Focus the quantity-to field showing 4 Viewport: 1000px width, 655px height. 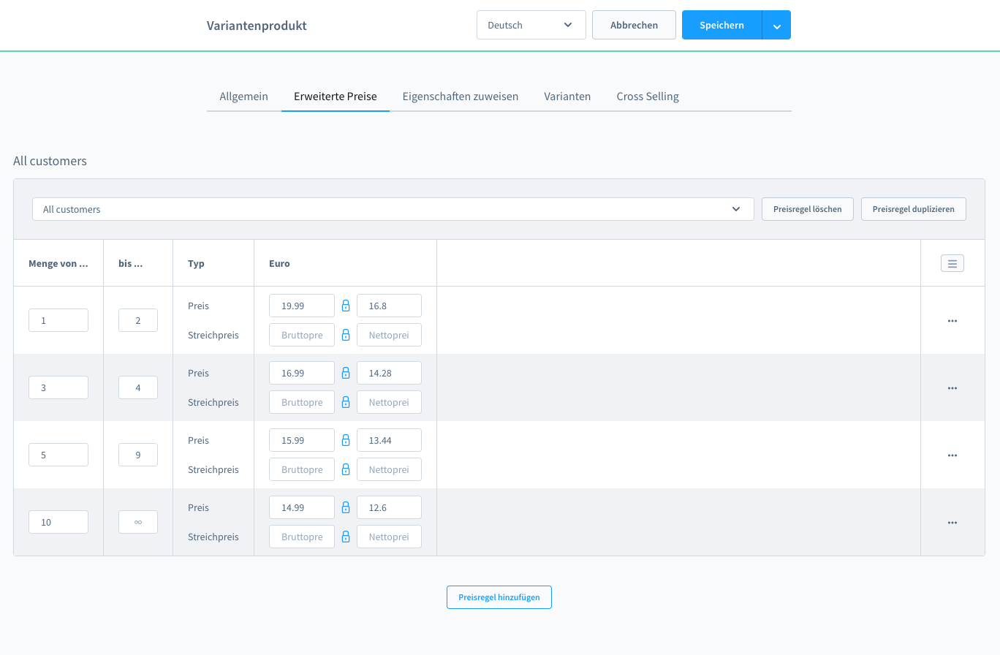pyautogui.click(x=138, y=387)
